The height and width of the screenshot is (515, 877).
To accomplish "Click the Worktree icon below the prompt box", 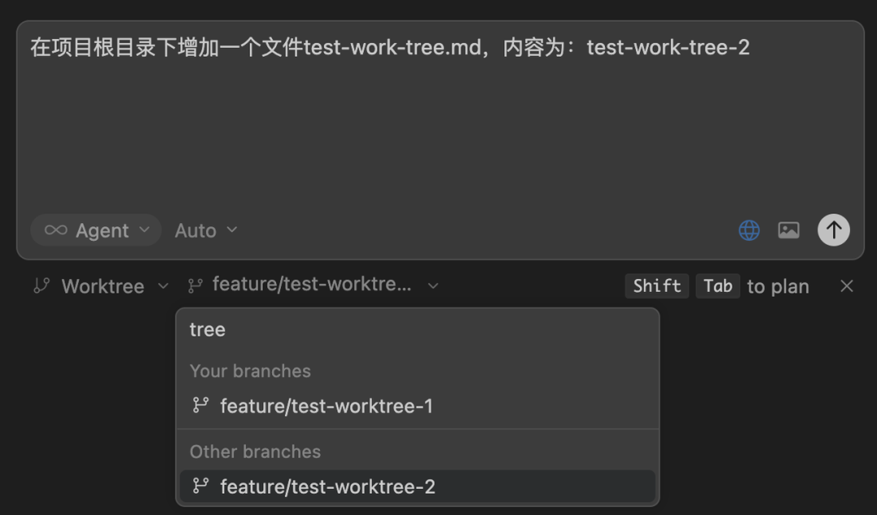I will 41,285.
